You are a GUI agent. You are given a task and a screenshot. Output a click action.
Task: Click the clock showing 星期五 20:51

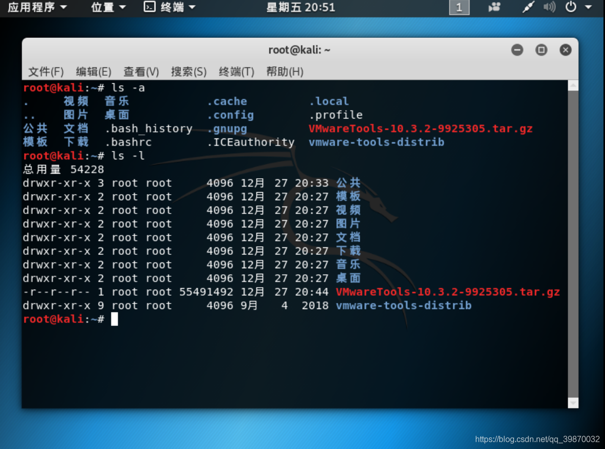(300, 7)
